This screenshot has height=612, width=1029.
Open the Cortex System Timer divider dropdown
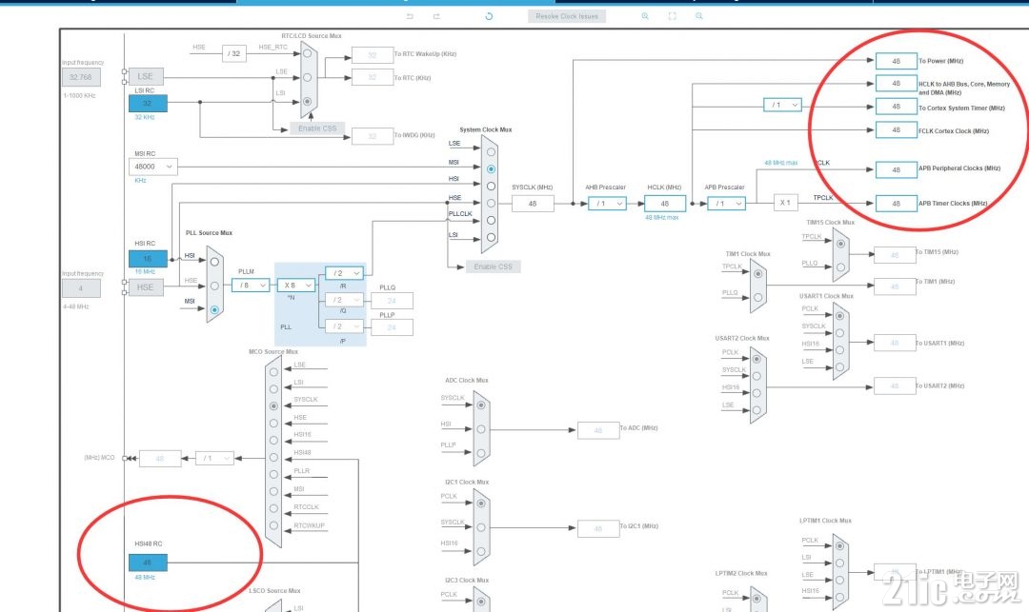pyautogui.click(x=783, y=105)
